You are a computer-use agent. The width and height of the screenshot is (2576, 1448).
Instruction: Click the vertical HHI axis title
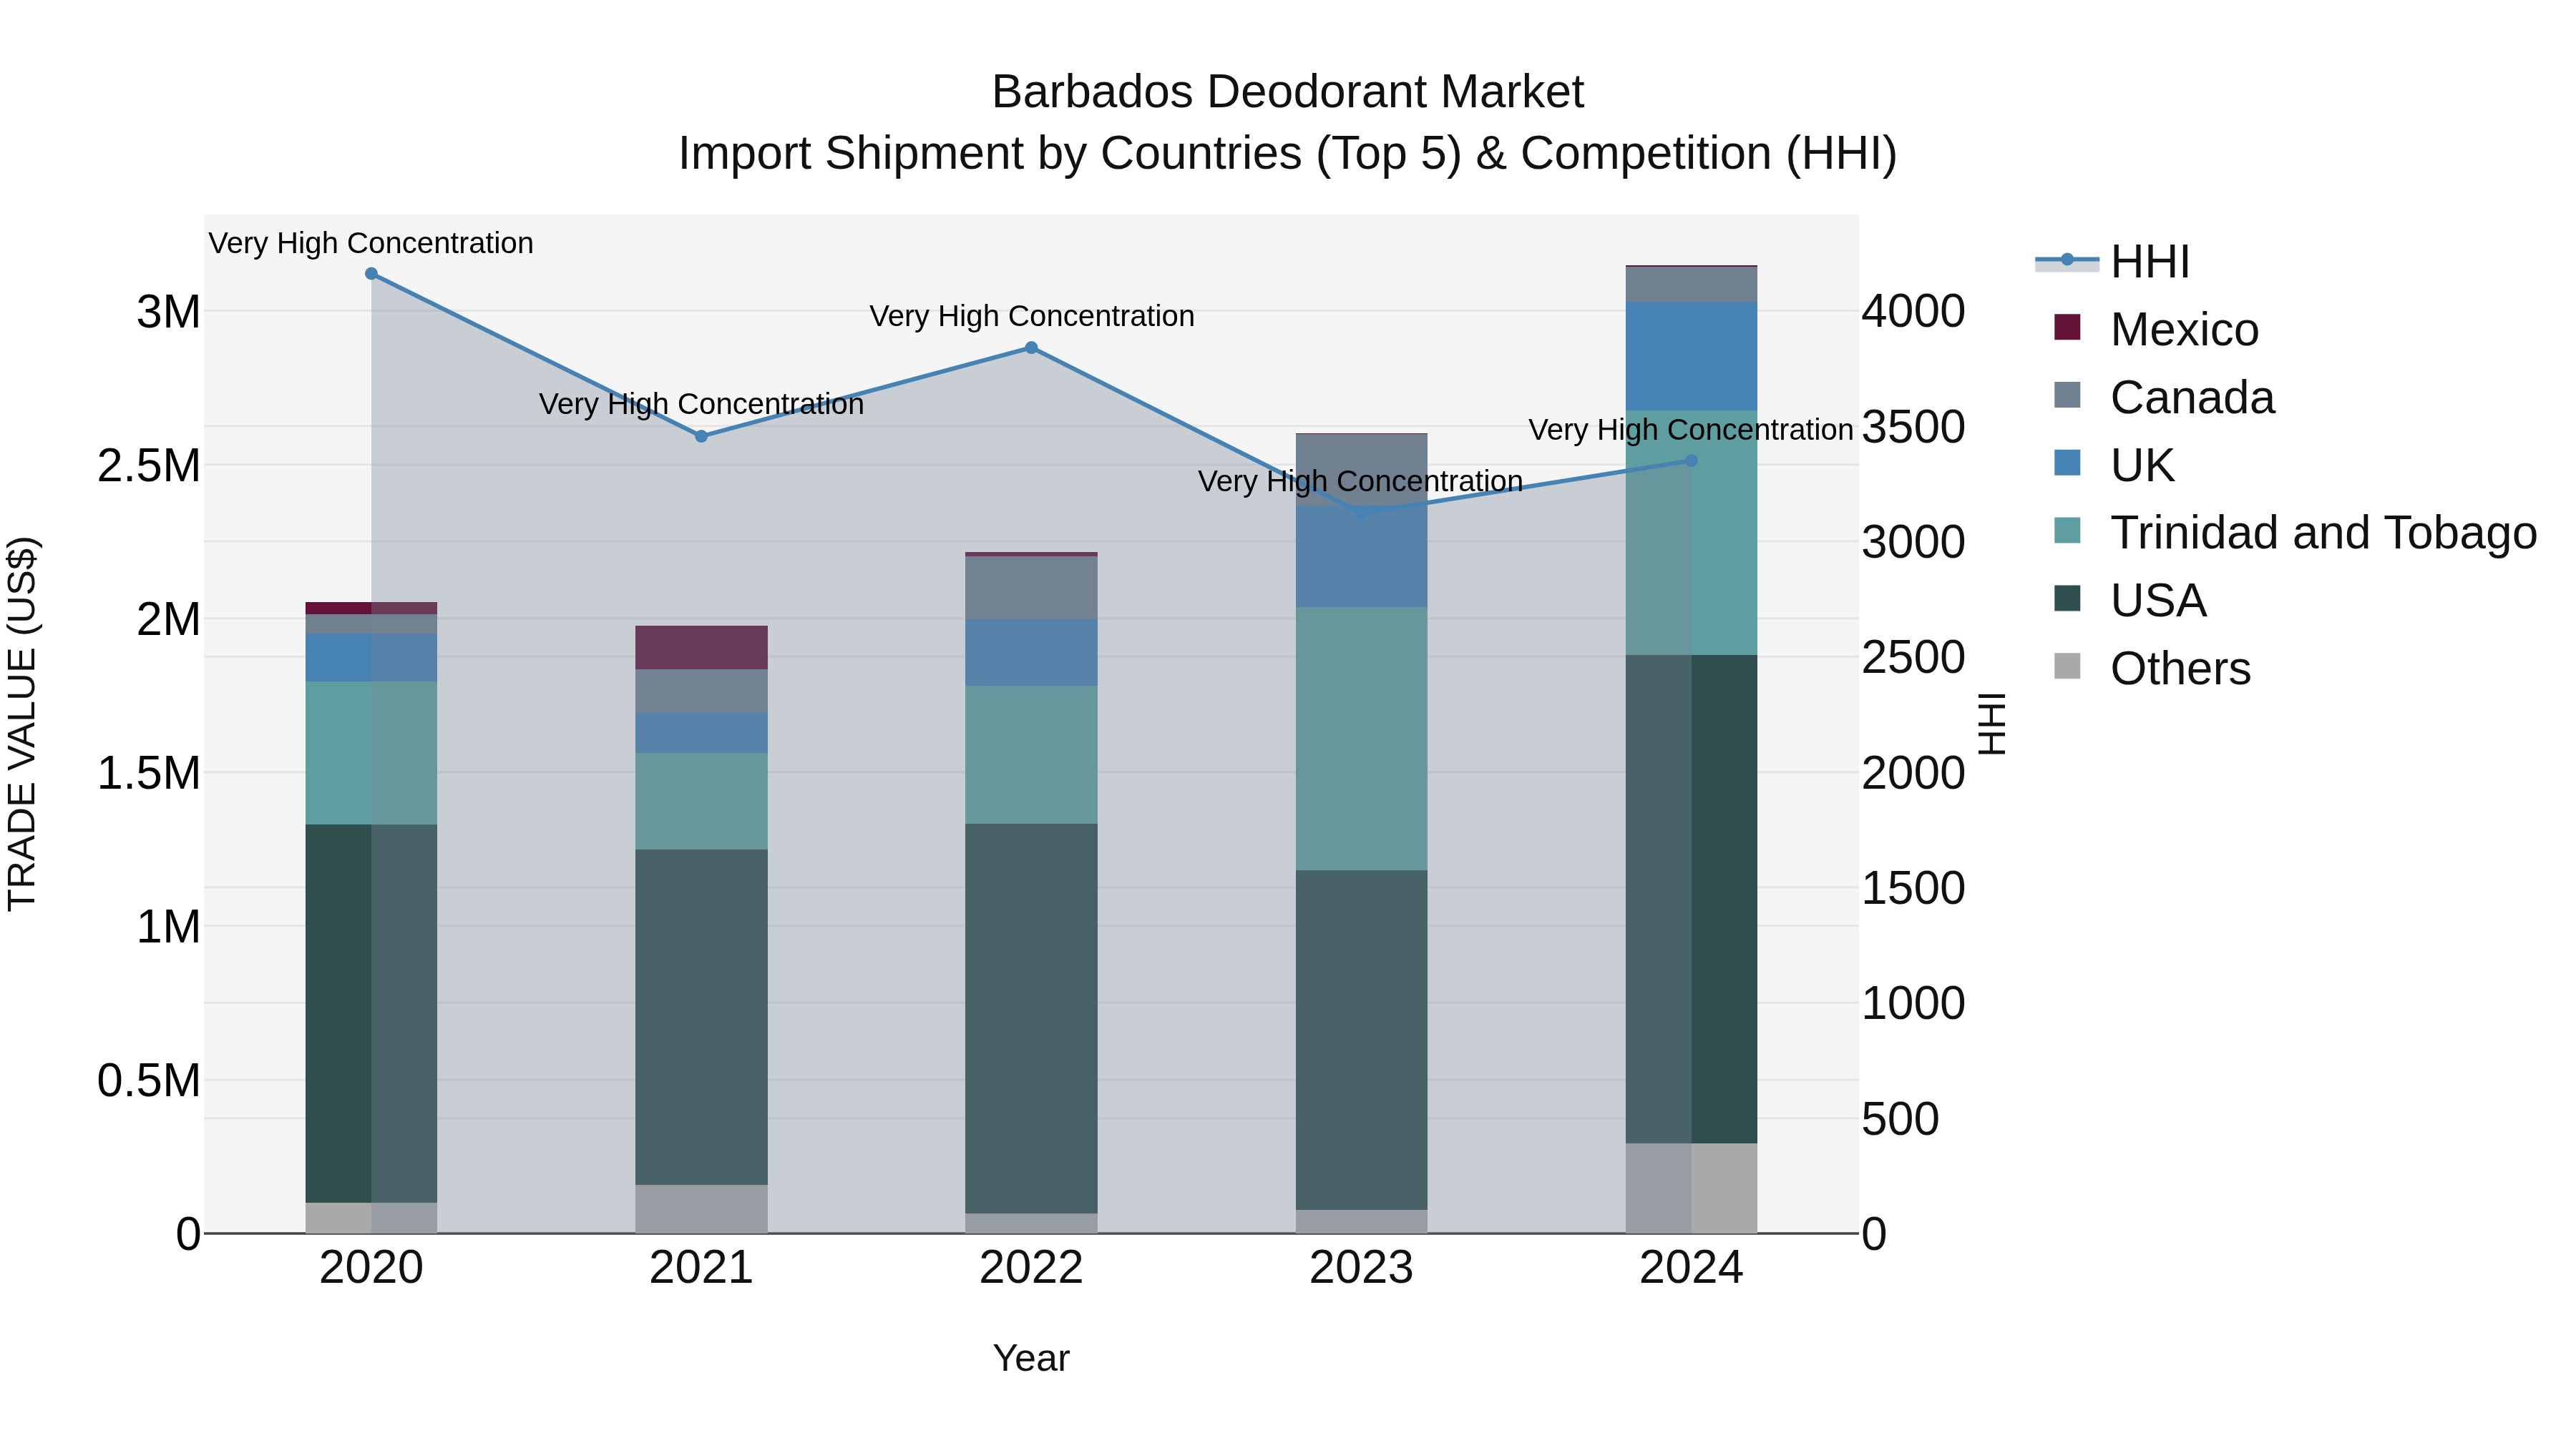1992,724
